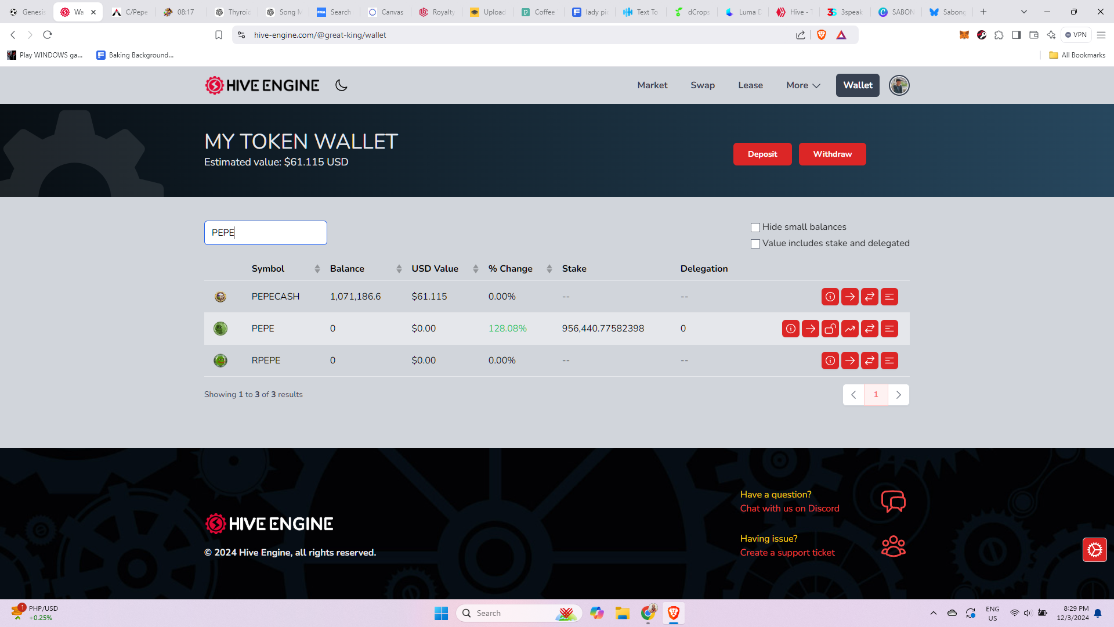
Task: Click the share icon in address bar
Action: click(801, 35)
